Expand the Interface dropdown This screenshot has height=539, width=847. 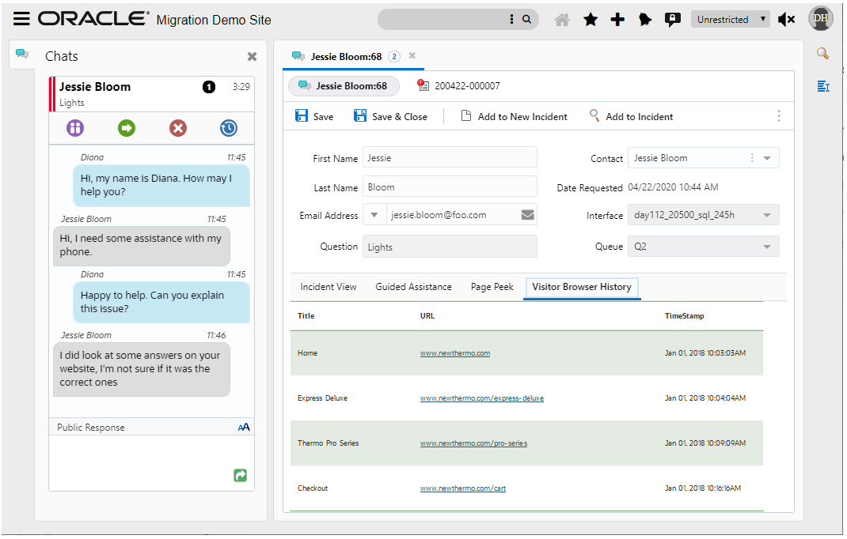tap(766, 215)
